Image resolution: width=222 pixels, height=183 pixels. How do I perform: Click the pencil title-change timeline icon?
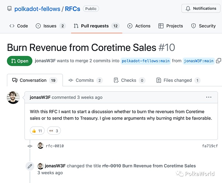click(30, 166)
